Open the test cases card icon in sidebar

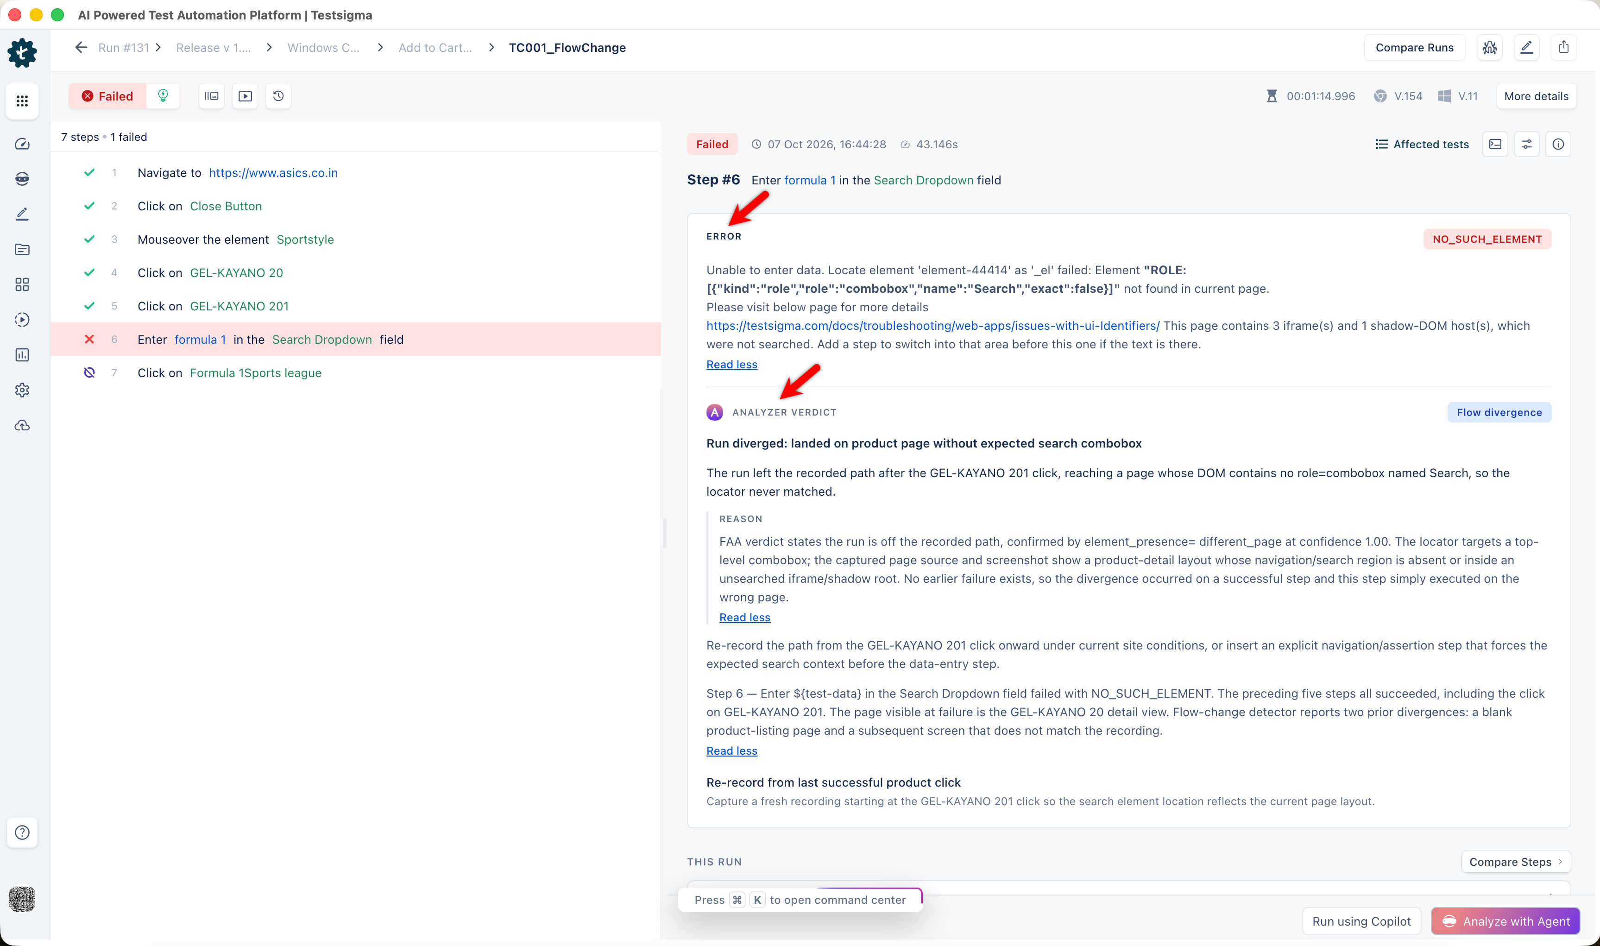[x=22, y=249]
